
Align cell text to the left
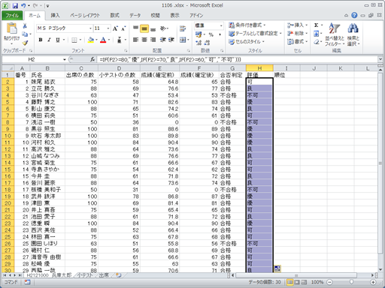tap(135, 40)
